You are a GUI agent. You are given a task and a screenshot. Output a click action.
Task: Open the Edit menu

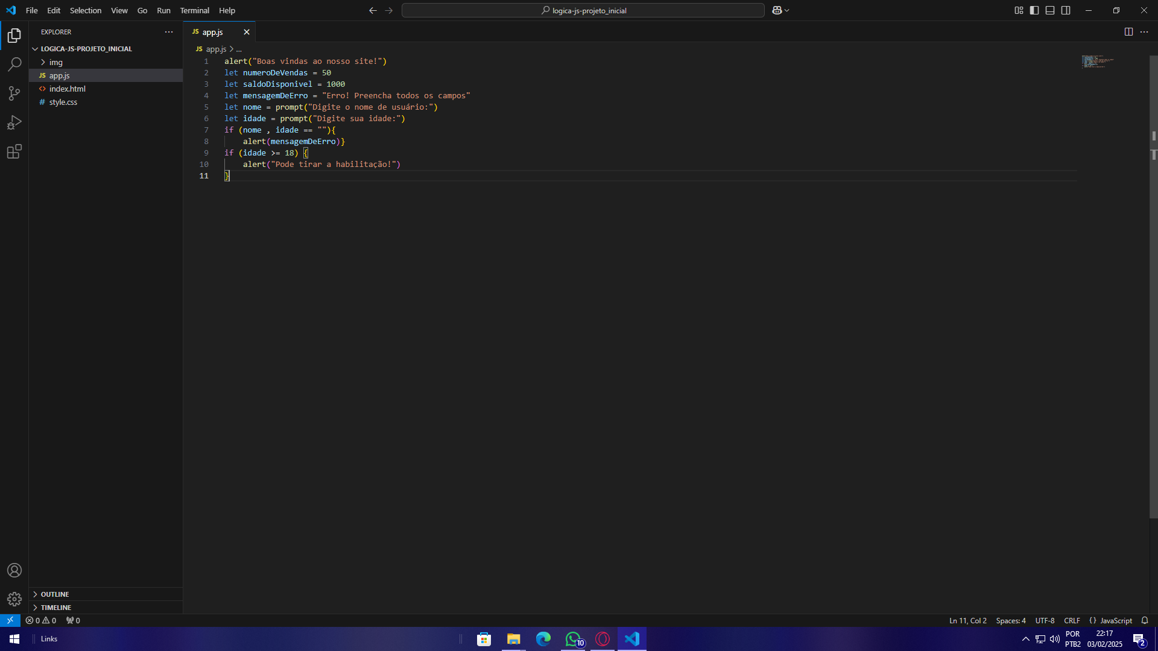(54, 10)
